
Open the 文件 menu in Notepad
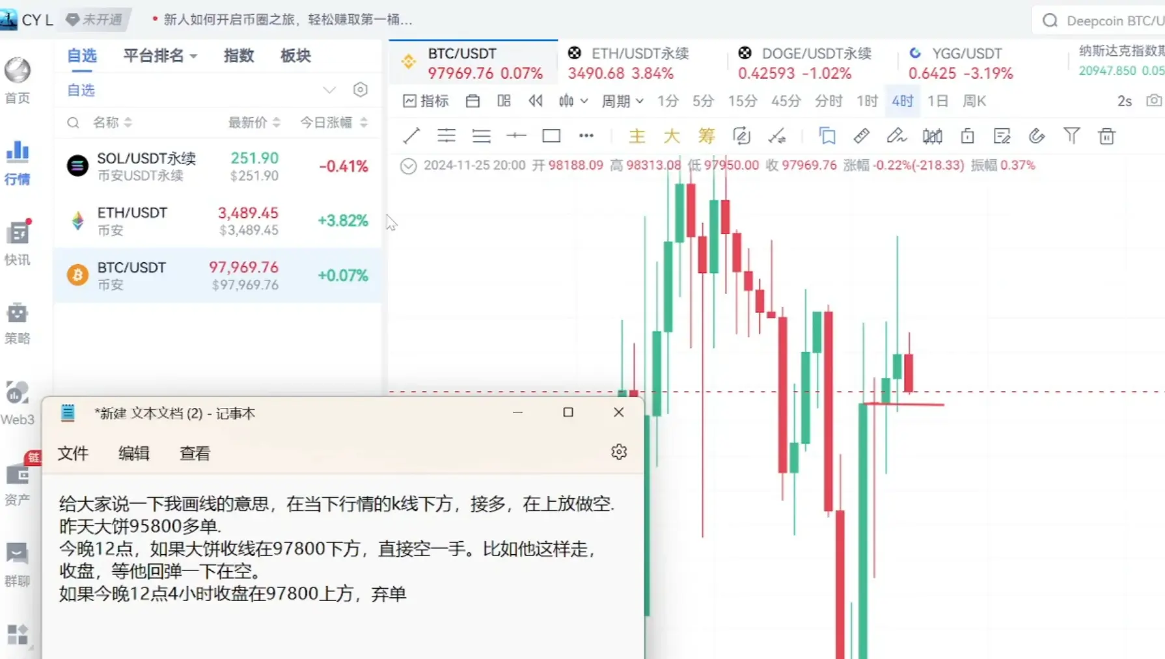coord(73,453)
